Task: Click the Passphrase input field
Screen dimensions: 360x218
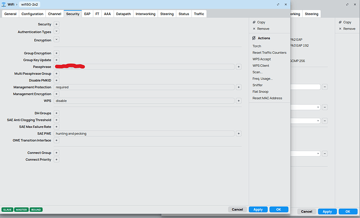Action: pos(144,67)
